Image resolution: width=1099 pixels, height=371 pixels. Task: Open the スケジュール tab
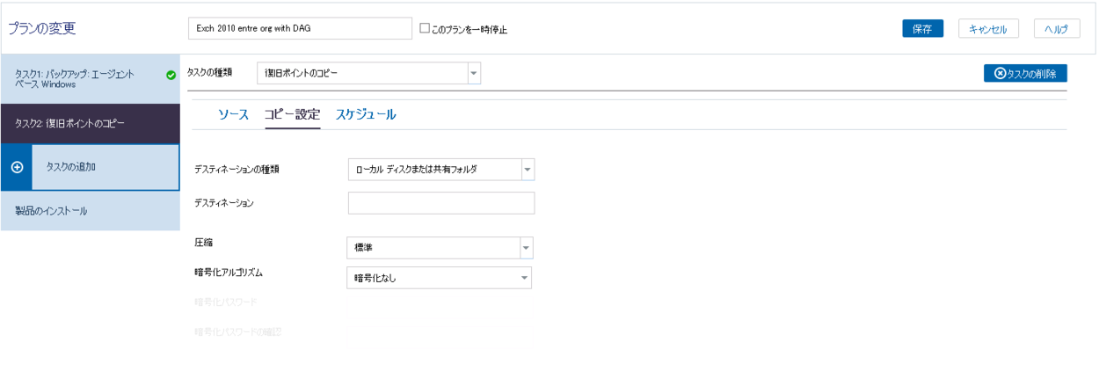[x=366, y=114]
